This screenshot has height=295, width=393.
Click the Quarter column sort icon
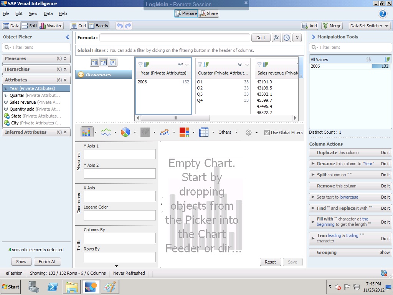[206, 65]
